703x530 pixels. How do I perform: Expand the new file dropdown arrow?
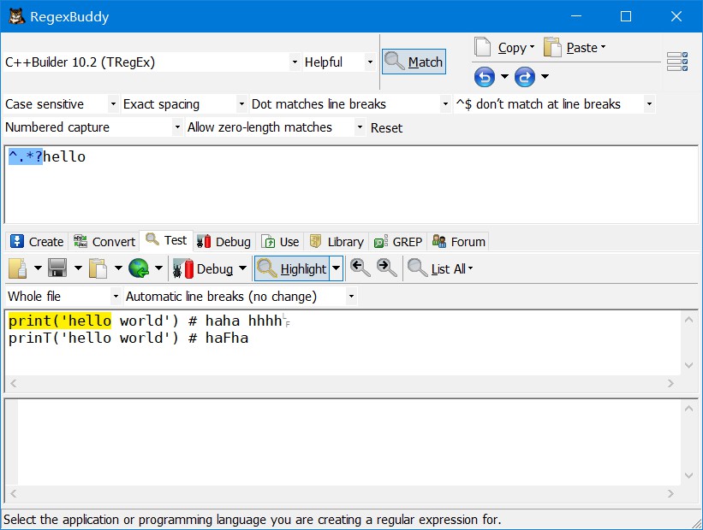coord(38,268)
